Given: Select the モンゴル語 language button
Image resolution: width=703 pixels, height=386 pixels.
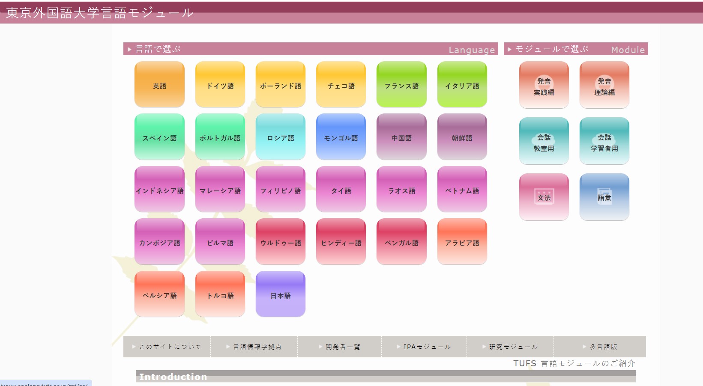Looking at the screenshot, I should (x=341, y=137).
